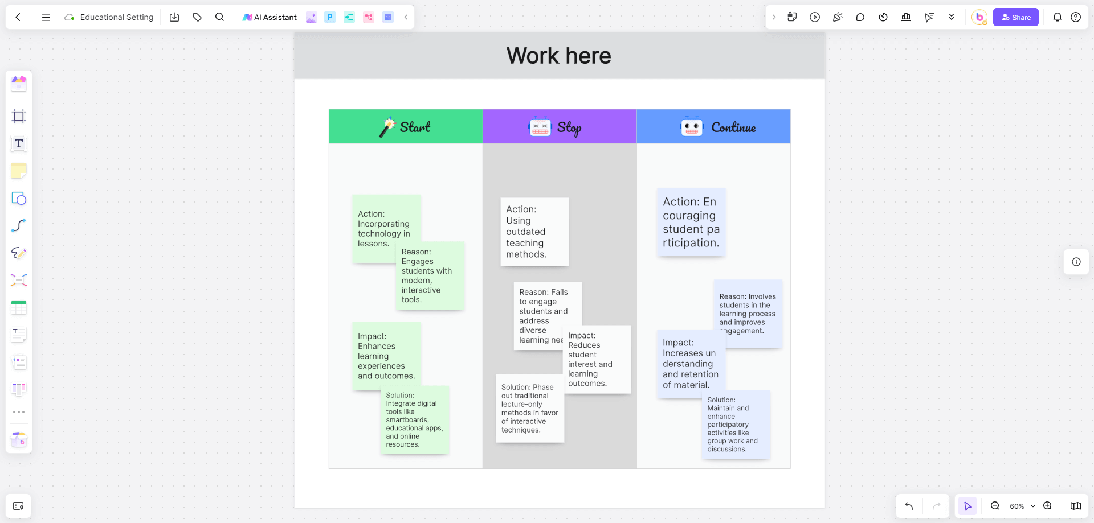Undo the last action
The height and width of the screenshot is (523, 1094).
909,506
